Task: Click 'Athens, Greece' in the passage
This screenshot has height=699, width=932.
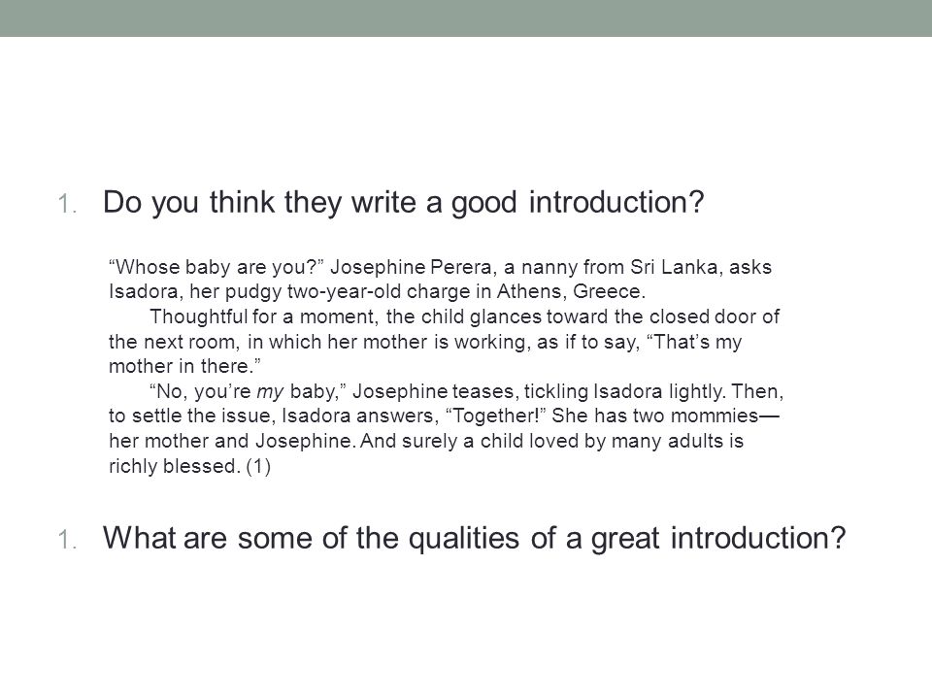Action: coord(570,292)
